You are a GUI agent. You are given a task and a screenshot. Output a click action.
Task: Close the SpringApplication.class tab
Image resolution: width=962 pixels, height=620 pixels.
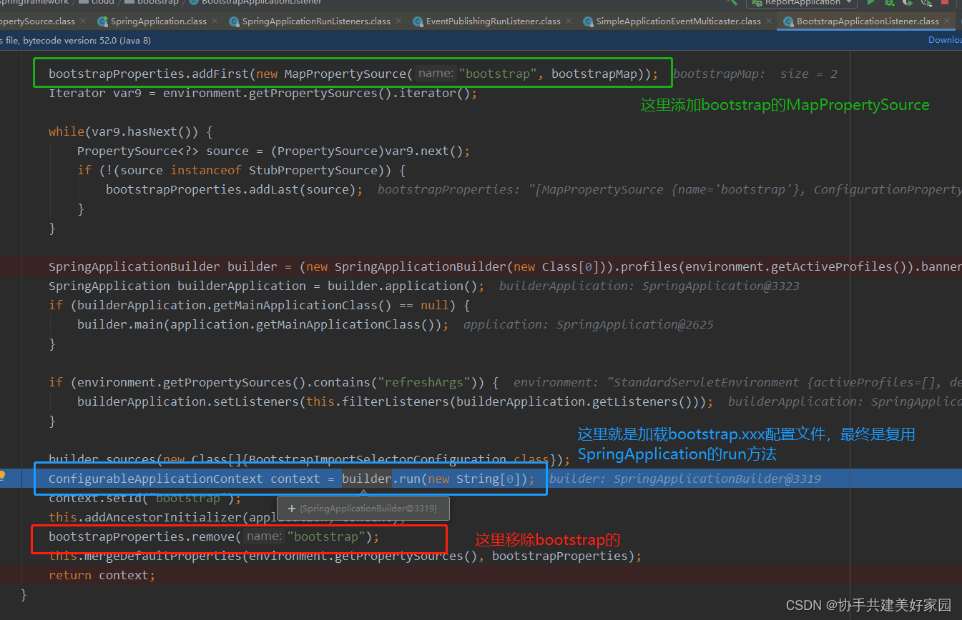215,21
